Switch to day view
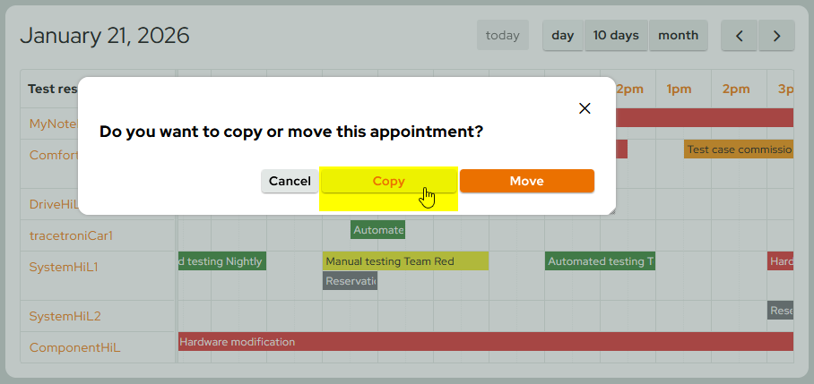Viewport: 814px width, 384px height. (x=563, y=36)
